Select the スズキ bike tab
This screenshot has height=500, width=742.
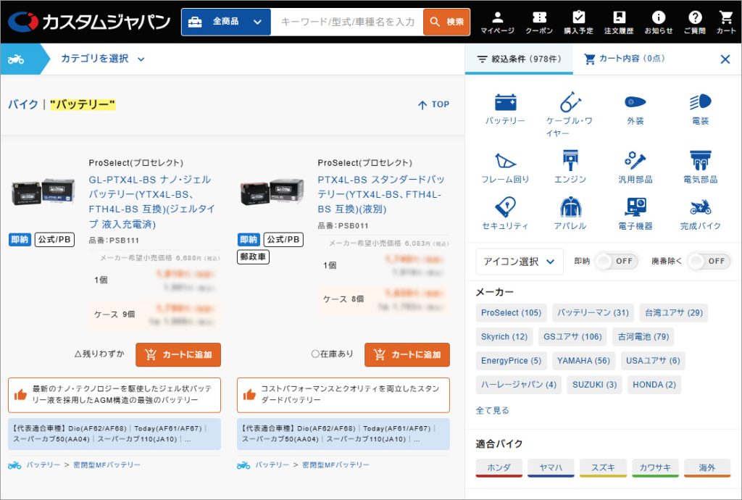click(x=603, y=467)
